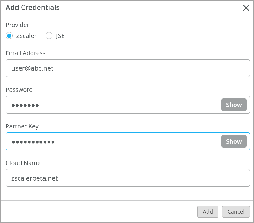Click the Email Address field label
Screen dimensions: 254x223
click(25, 53)
